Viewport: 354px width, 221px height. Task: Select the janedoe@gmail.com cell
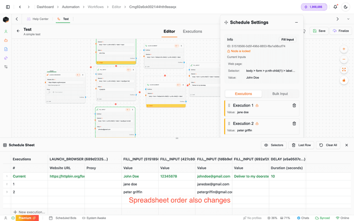[214, 184]
